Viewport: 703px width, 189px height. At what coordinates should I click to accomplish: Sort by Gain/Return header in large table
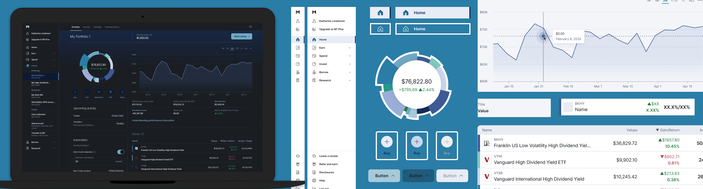(x=667, y=130)
